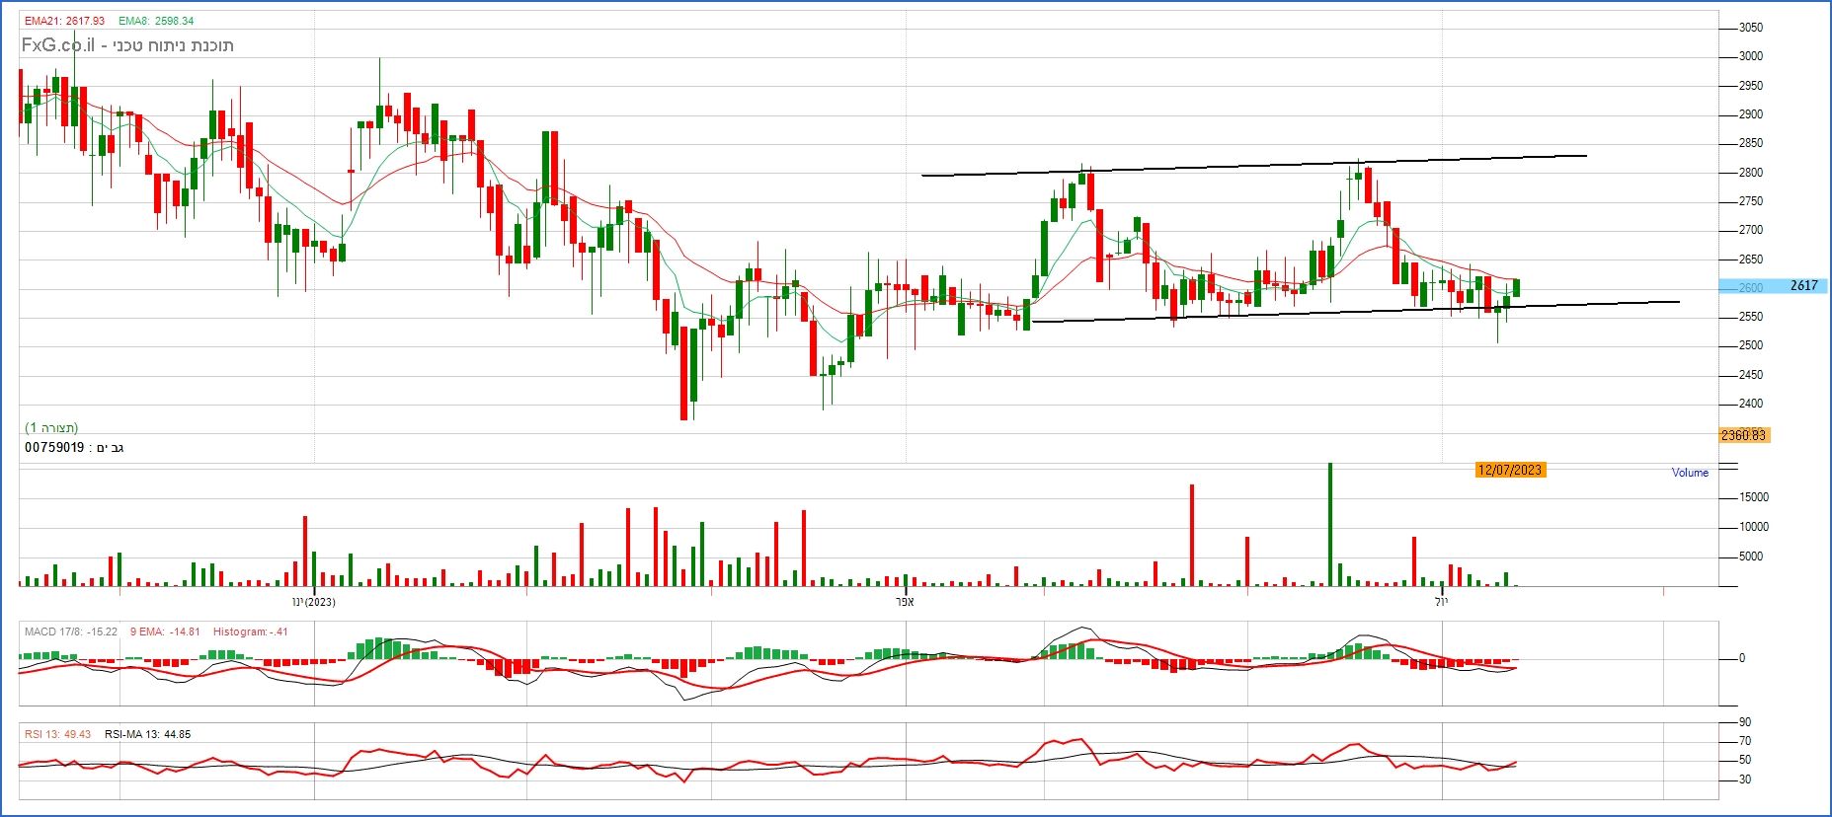
Task: Click the 0 value on MACD axis
Action: coord(1742,658)
